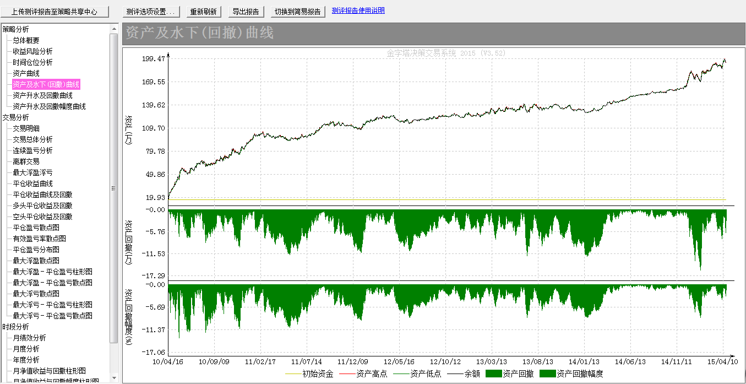This screenshot has width=746, height=384.
Task: Select 月度分析 in the period analysis section
Action: point(26,349)
